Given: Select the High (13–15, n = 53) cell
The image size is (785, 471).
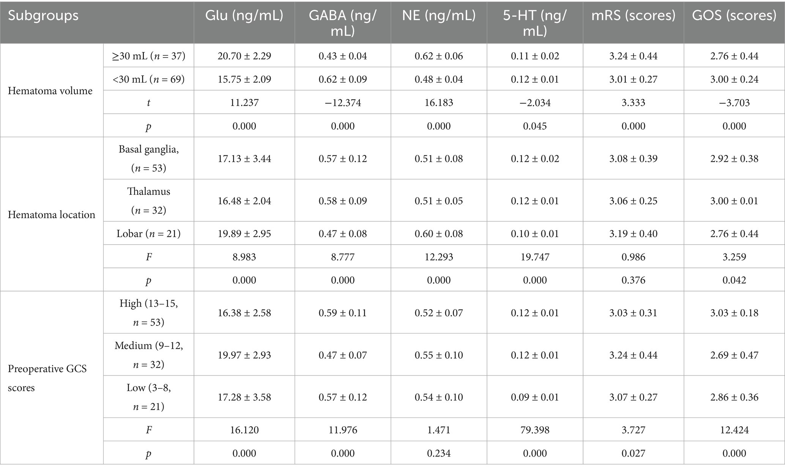Looking at the screenshot, I should 148,313.
